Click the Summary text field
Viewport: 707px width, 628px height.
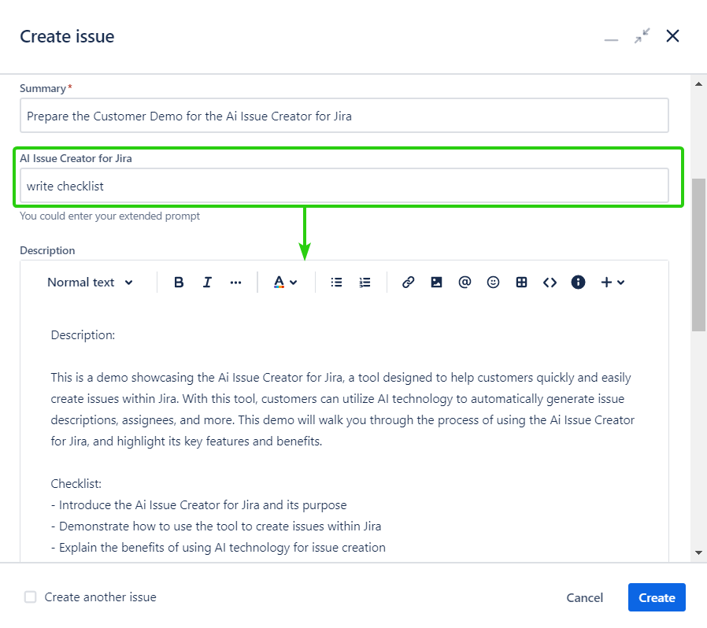coord(344,116)
